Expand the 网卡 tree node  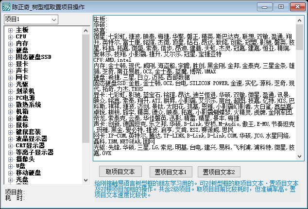click(x=10, y=78)
